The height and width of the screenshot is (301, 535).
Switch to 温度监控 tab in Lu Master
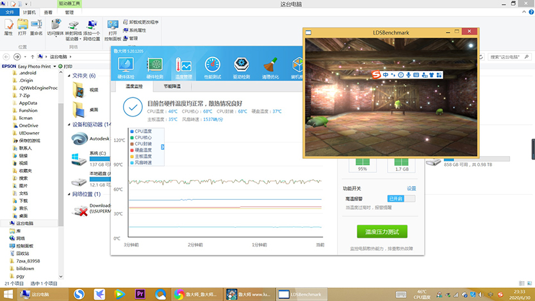tap(134, 86)
